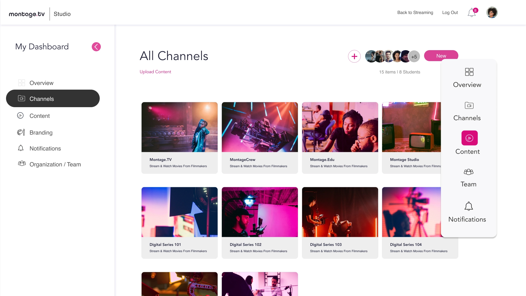The image size is (526, 296).
Task: Click the montage.tv logo
Action: pos(27,14)
